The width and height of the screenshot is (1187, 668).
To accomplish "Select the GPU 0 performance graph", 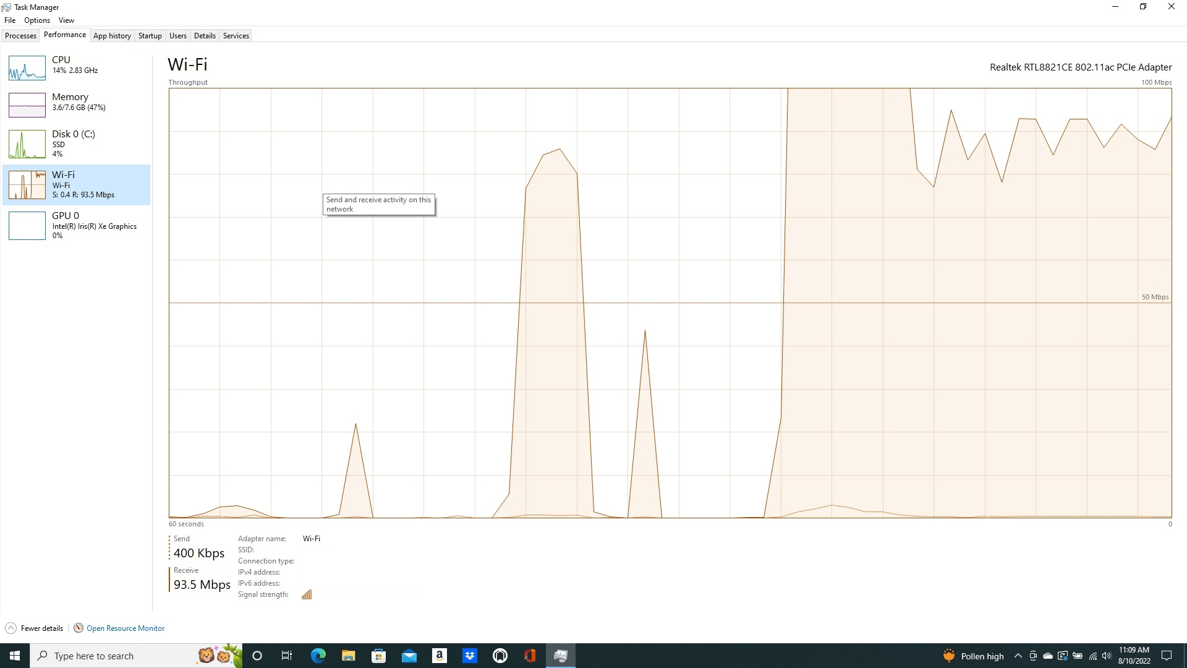I will tap(77, 226).
